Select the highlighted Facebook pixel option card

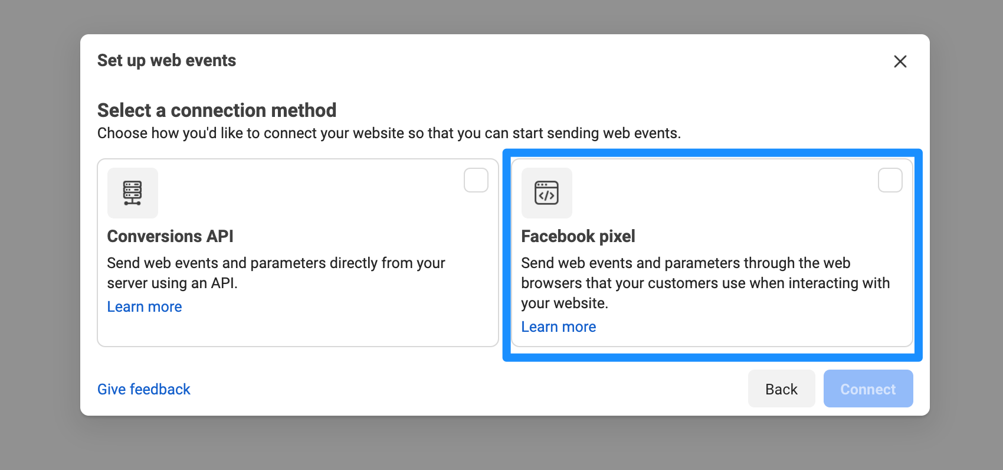[712, 253]
